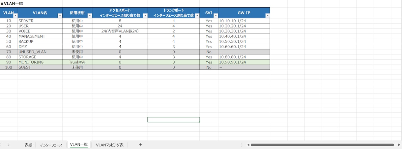The image size is (402, 149).
Task: Select the STORAGE cell
Action: [x=40, y=57]
